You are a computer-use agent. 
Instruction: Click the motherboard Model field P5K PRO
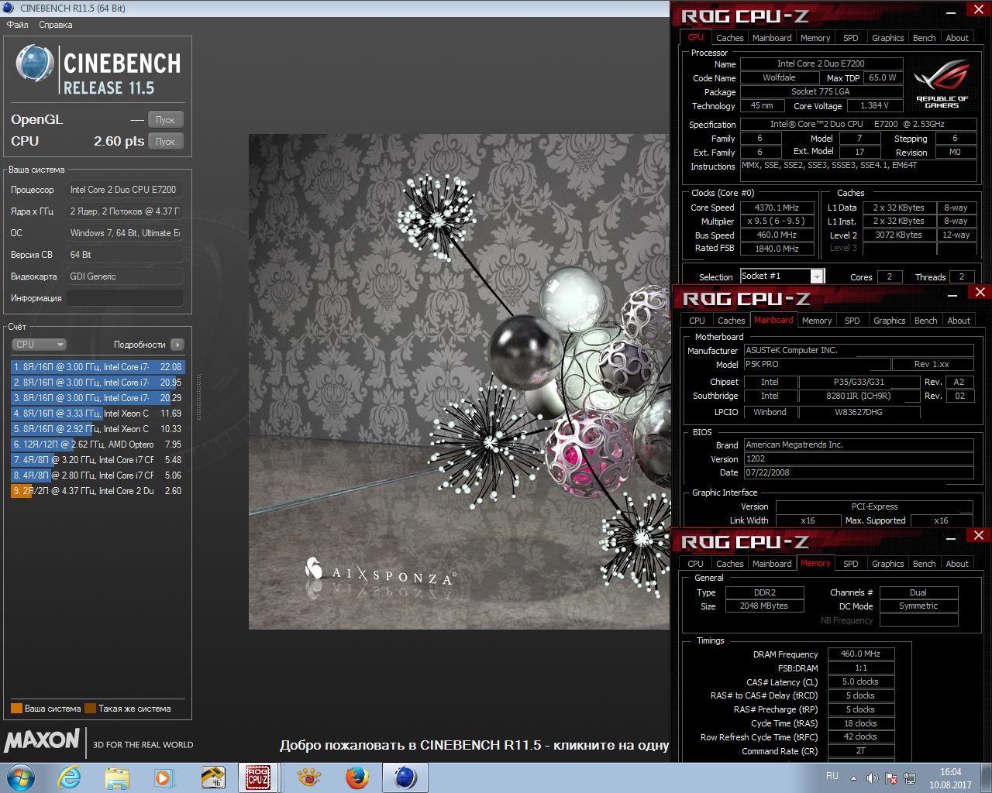pos(817,364)
